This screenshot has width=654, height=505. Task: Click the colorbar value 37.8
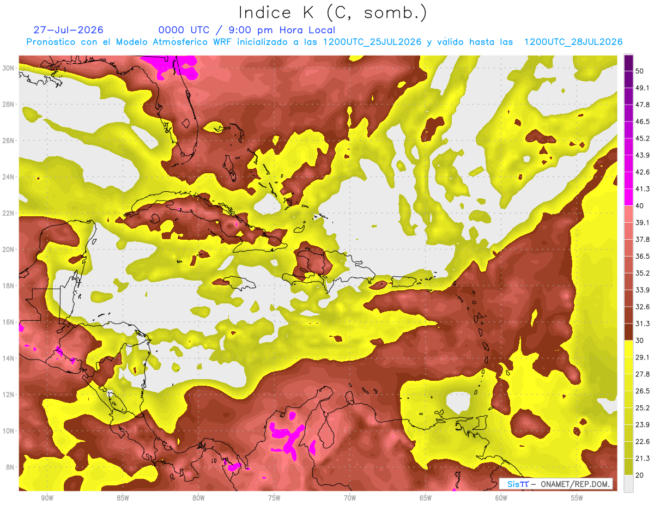coord(643,239)
